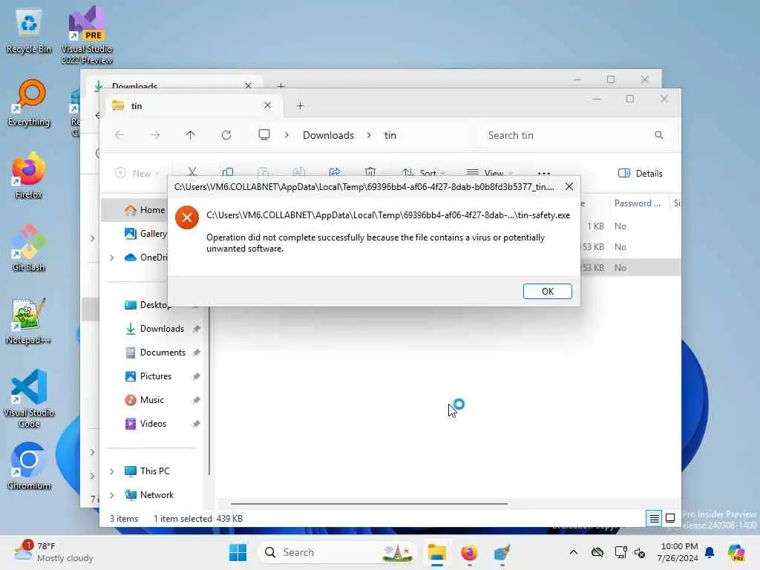Select Home in navigation pane
The height and width of the screenshot is (570, 760).
click(x=145, y=210)
